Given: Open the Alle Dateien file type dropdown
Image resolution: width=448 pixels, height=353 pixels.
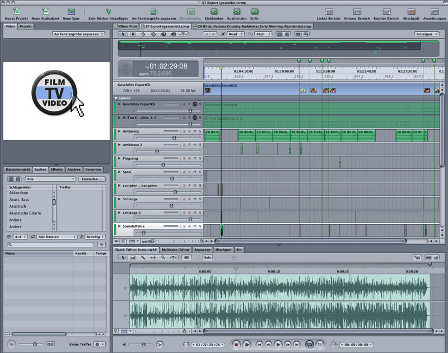Looking at the screenshot, I should point(57,237).
